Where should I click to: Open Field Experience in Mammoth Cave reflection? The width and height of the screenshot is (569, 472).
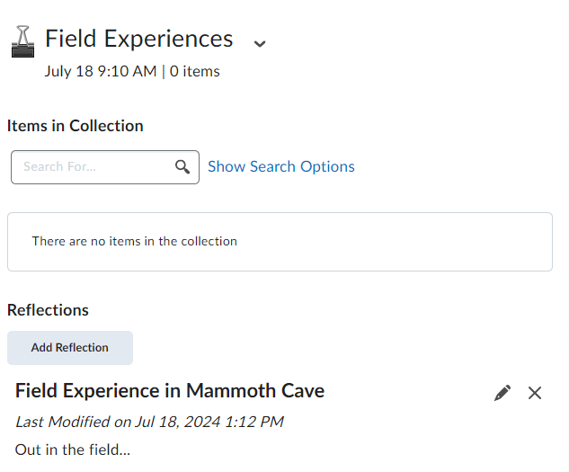(x=170, y=390)
